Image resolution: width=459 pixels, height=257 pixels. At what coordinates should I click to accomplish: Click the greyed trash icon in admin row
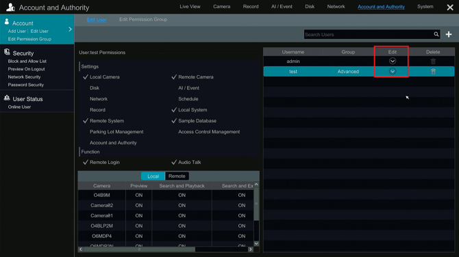tap(433, 61)
